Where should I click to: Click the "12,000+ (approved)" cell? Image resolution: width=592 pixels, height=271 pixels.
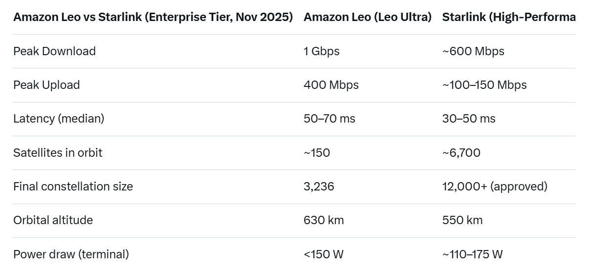494,187
